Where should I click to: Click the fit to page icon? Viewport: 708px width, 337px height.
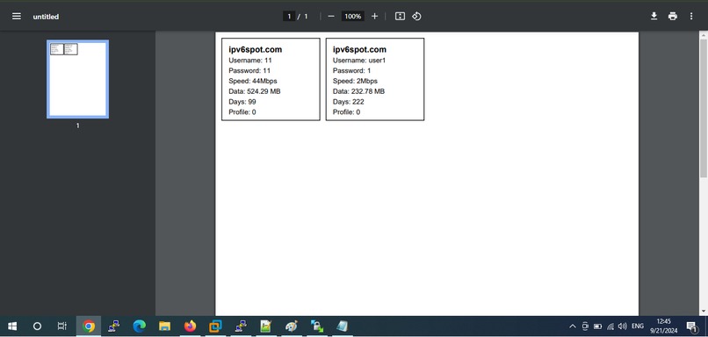coord(400,17)
